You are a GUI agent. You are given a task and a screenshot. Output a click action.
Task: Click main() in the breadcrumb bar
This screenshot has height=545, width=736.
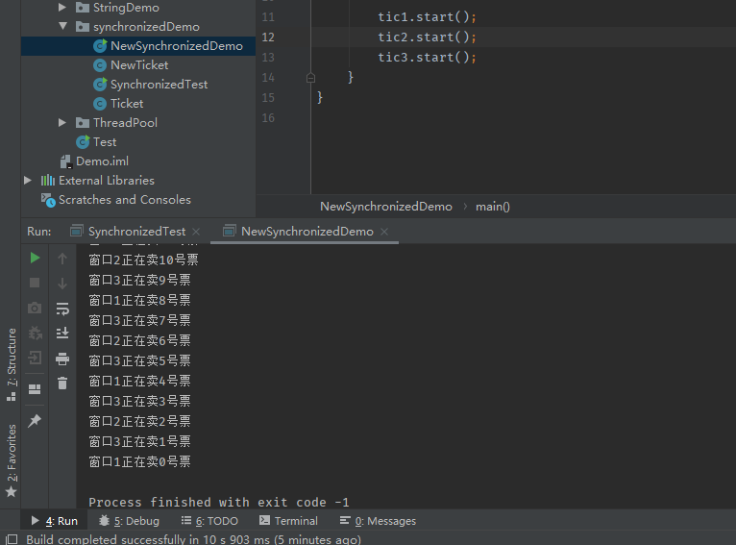[492, 207]
